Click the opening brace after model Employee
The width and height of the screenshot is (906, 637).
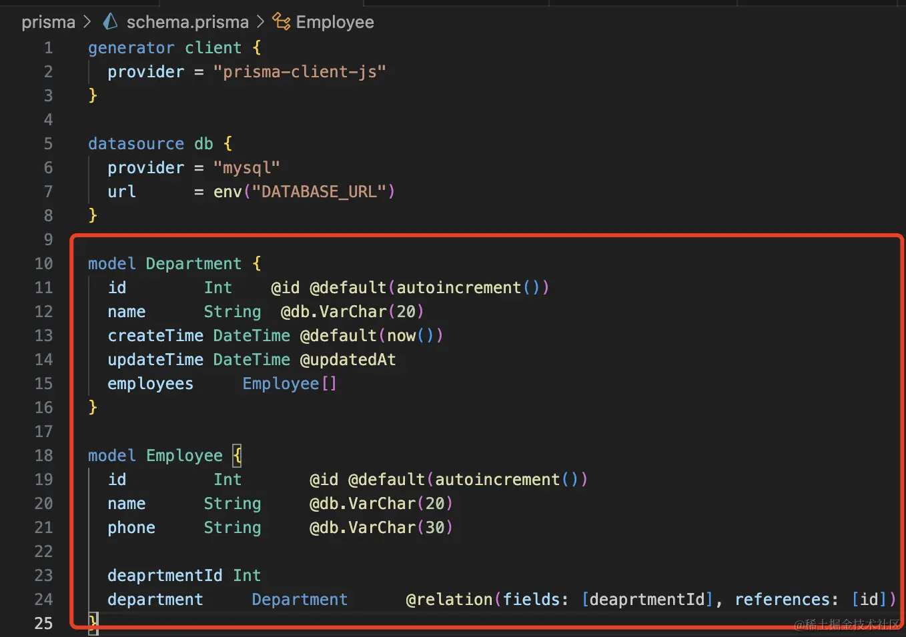click(x=237, y=456)
